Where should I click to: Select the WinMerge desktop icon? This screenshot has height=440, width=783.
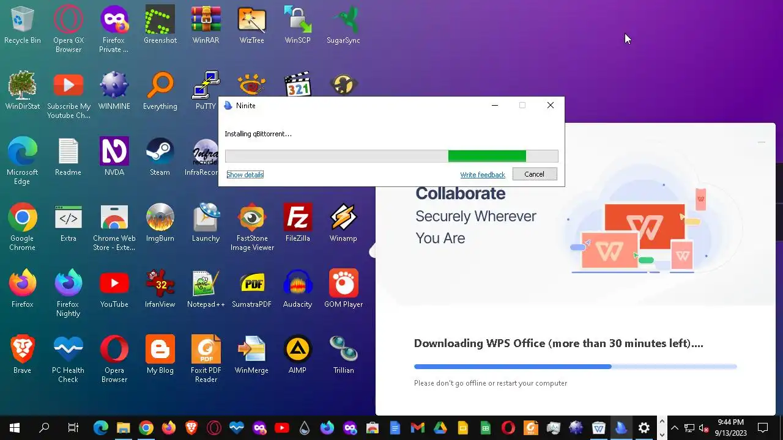[x=252, y=356]
